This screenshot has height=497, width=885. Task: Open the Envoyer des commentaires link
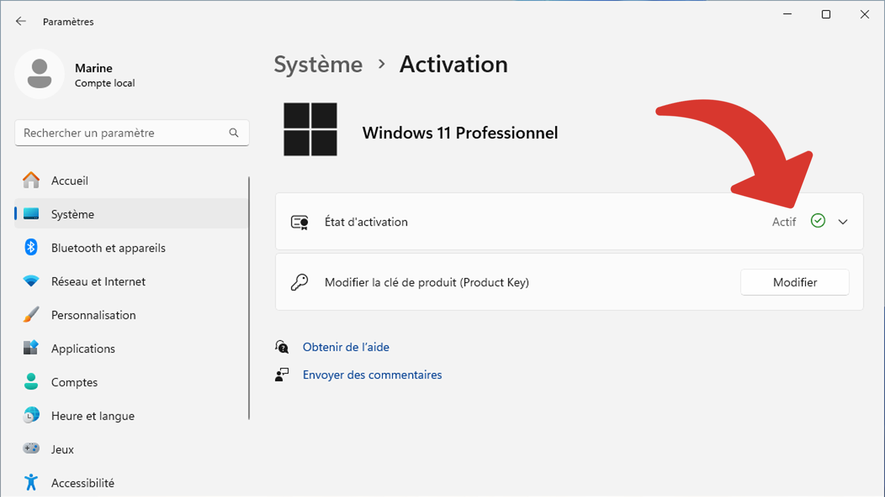372,375
